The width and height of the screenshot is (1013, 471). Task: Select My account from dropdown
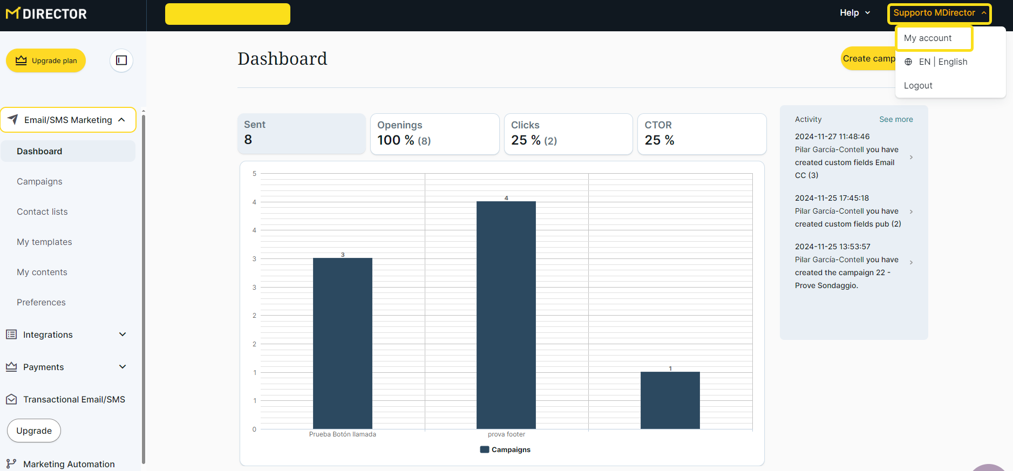tap(928, 38)
